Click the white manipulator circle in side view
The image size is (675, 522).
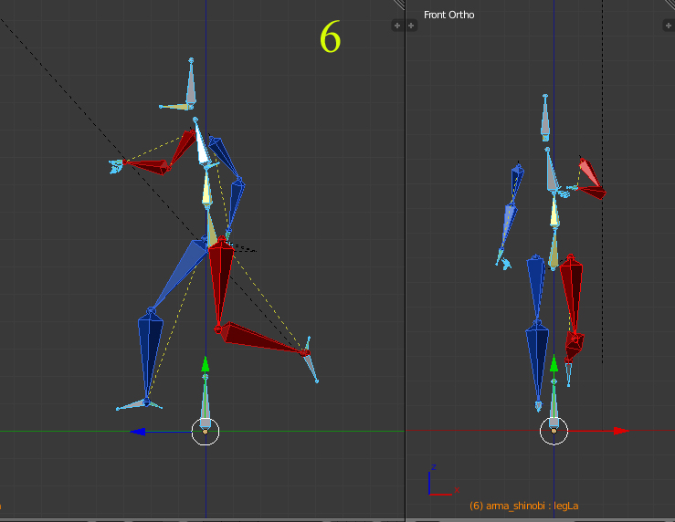206,432
